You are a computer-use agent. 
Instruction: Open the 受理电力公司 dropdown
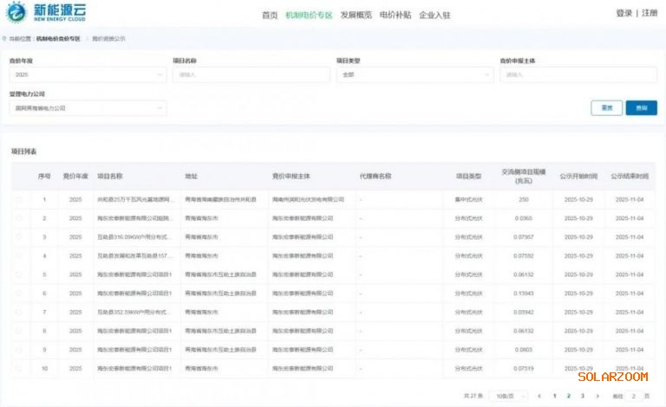coord(87,108)
